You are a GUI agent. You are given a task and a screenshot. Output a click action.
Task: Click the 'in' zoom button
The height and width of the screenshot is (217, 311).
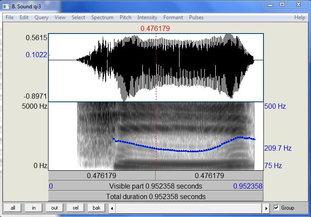tap(34, 208)
